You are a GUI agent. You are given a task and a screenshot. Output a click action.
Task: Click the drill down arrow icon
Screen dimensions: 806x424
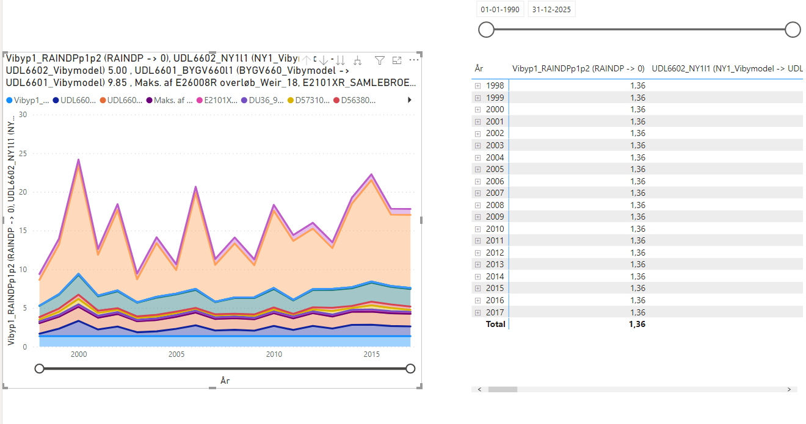(324, 60)
